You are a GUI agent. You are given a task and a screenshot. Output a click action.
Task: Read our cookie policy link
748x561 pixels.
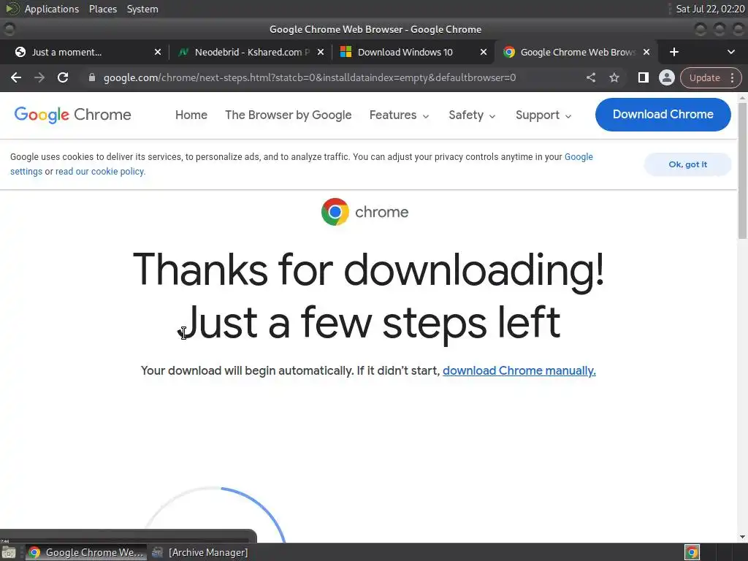click(x=100, y=172)
